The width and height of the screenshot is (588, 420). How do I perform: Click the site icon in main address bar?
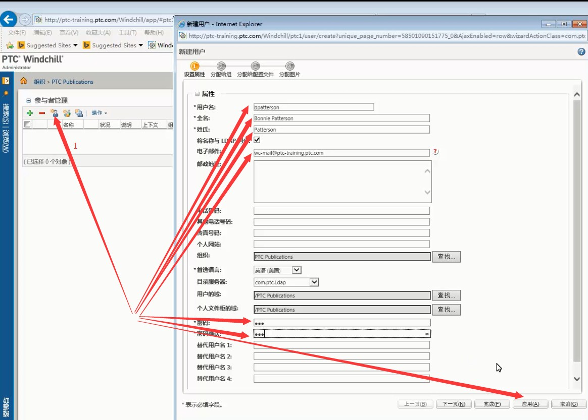click(38, 20)
